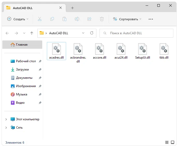Click the acui24.dll file name
178x147 pixels.
click(121, 58)
